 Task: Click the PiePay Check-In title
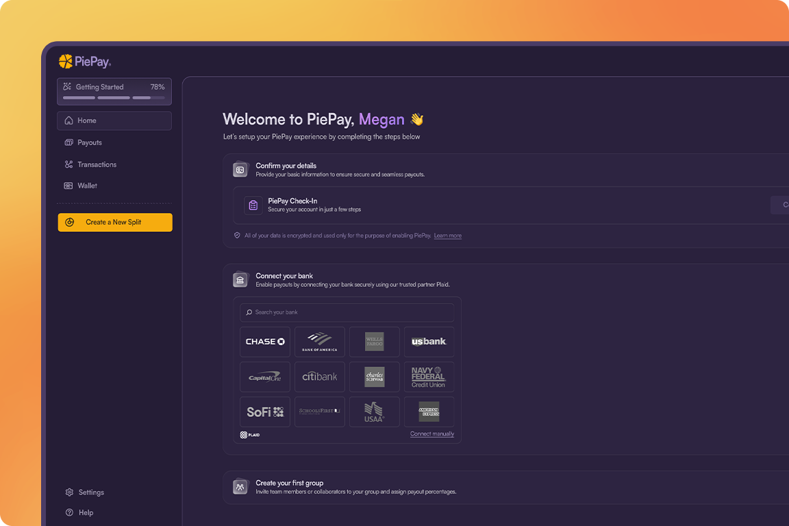pyautogui.click(x=292, y=201)
